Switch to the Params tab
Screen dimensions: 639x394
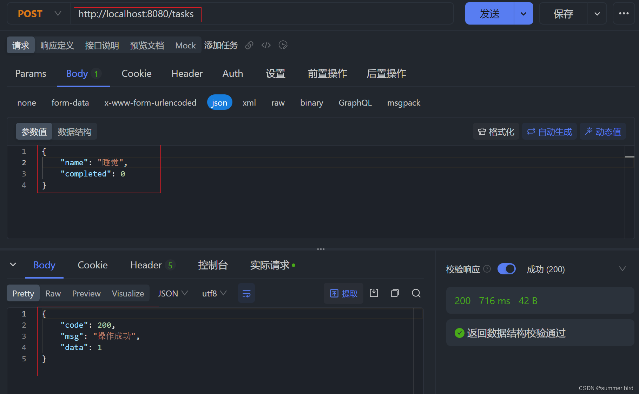tap(31, 74)
